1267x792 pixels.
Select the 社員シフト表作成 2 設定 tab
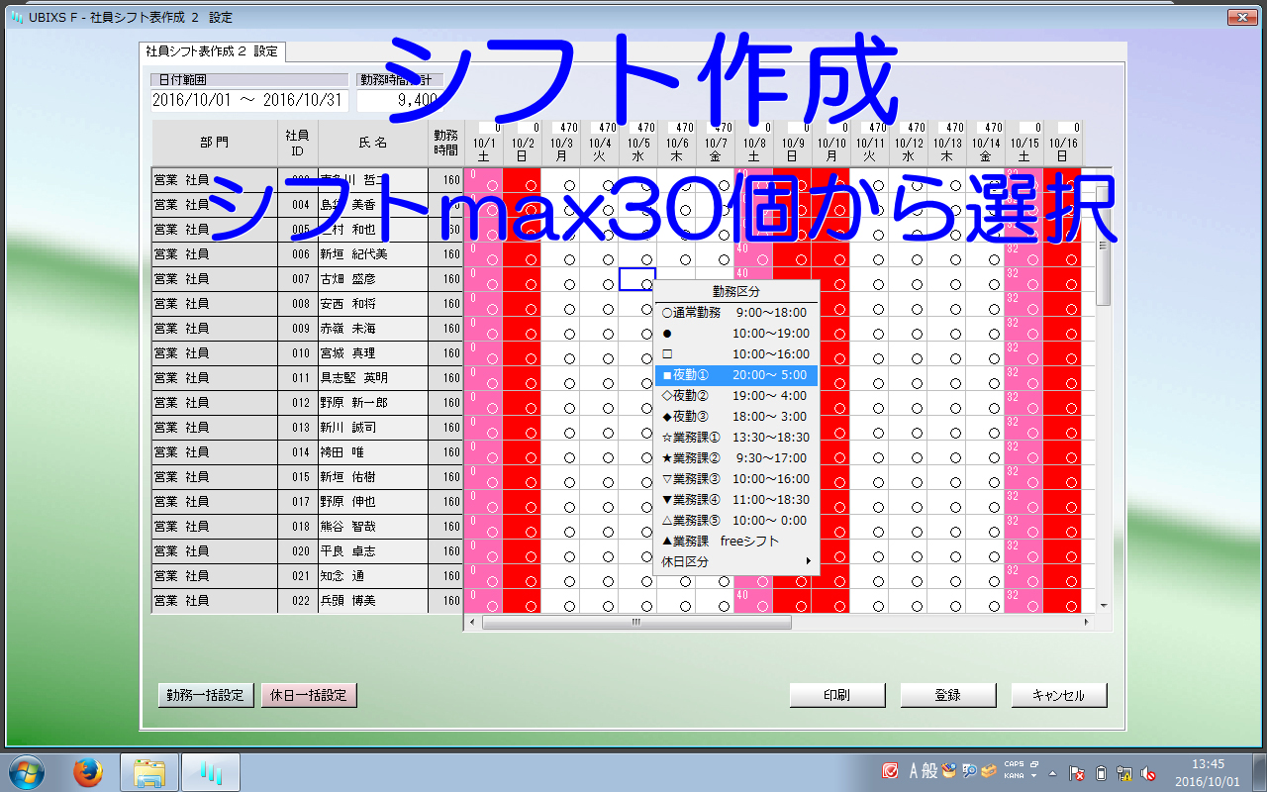213,51
